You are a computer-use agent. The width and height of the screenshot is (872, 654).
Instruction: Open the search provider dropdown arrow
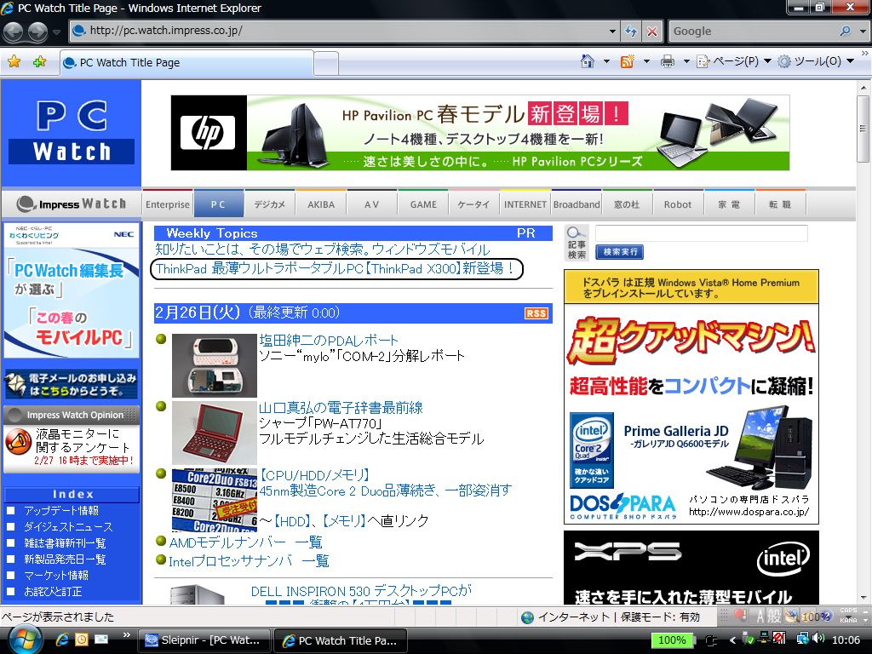[x=863, y=32]
